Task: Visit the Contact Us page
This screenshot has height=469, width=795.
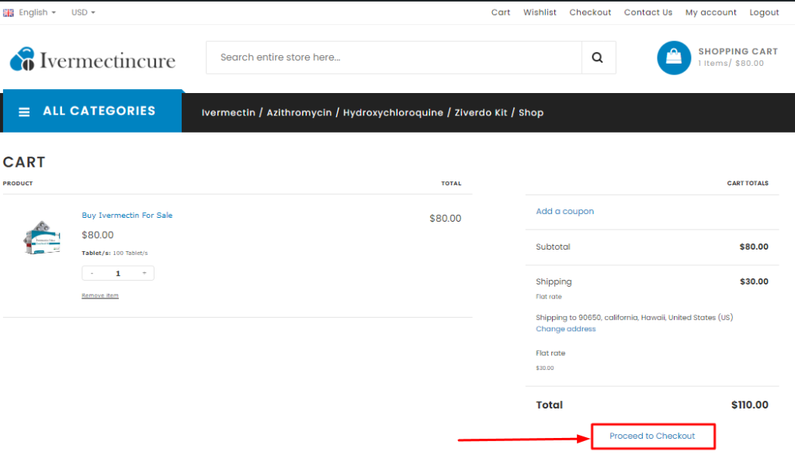Action: tap(648, 12)
